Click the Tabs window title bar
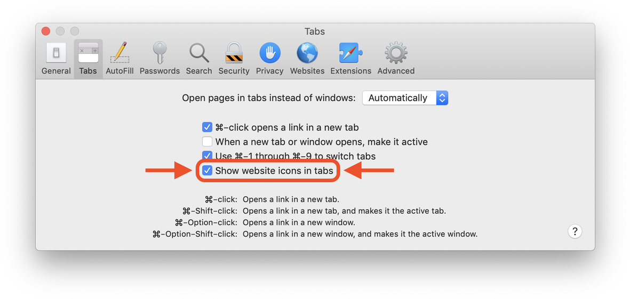This screenshot has width=630, height=299. 315,31
